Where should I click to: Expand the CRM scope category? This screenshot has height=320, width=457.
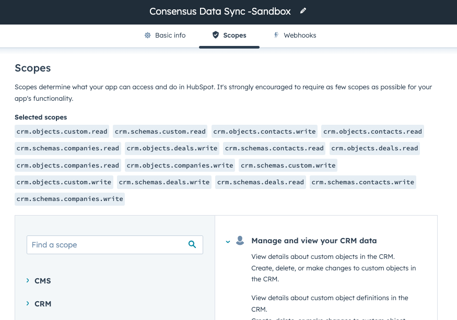pyautogui.click(x=28, y=303)
